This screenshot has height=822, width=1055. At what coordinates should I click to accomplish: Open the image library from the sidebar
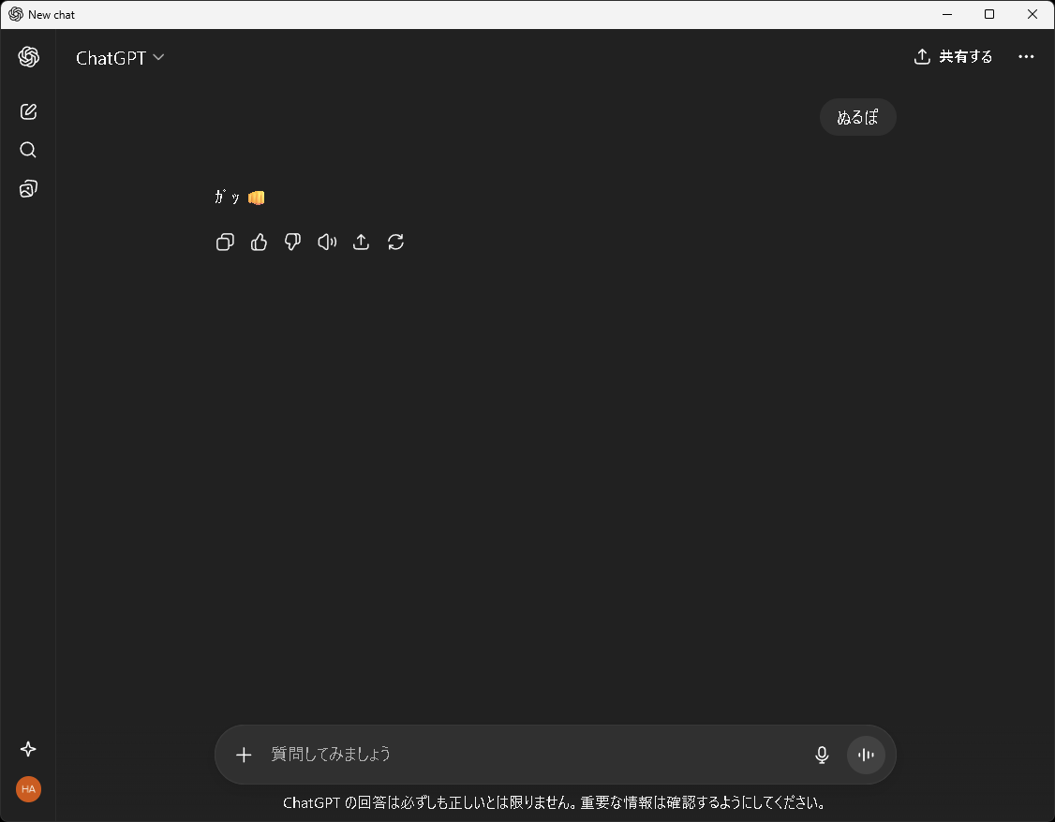pos(28,188)
